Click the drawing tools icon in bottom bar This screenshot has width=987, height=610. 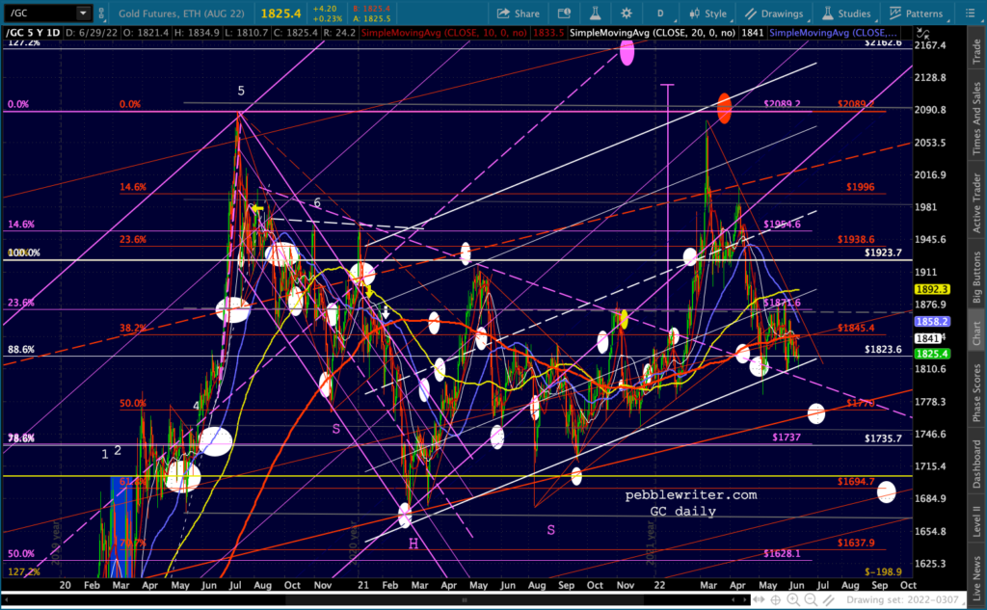click(828, 600)
